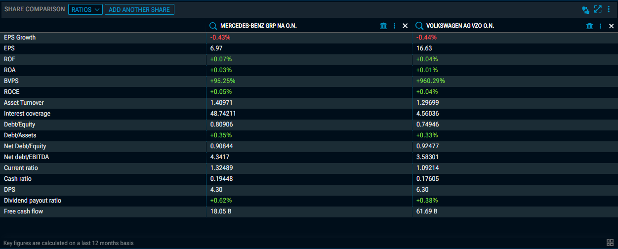The height and width of the screenshot is (249, 618).
Task: Select the ROE row label
Action: (x=10, y=59)
